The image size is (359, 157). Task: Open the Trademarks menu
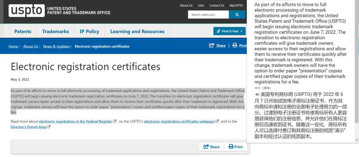click(56, 31)
